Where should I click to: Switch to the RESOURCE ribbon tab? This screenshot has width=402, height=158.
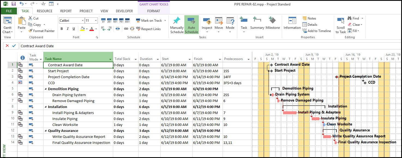(44, 11)
